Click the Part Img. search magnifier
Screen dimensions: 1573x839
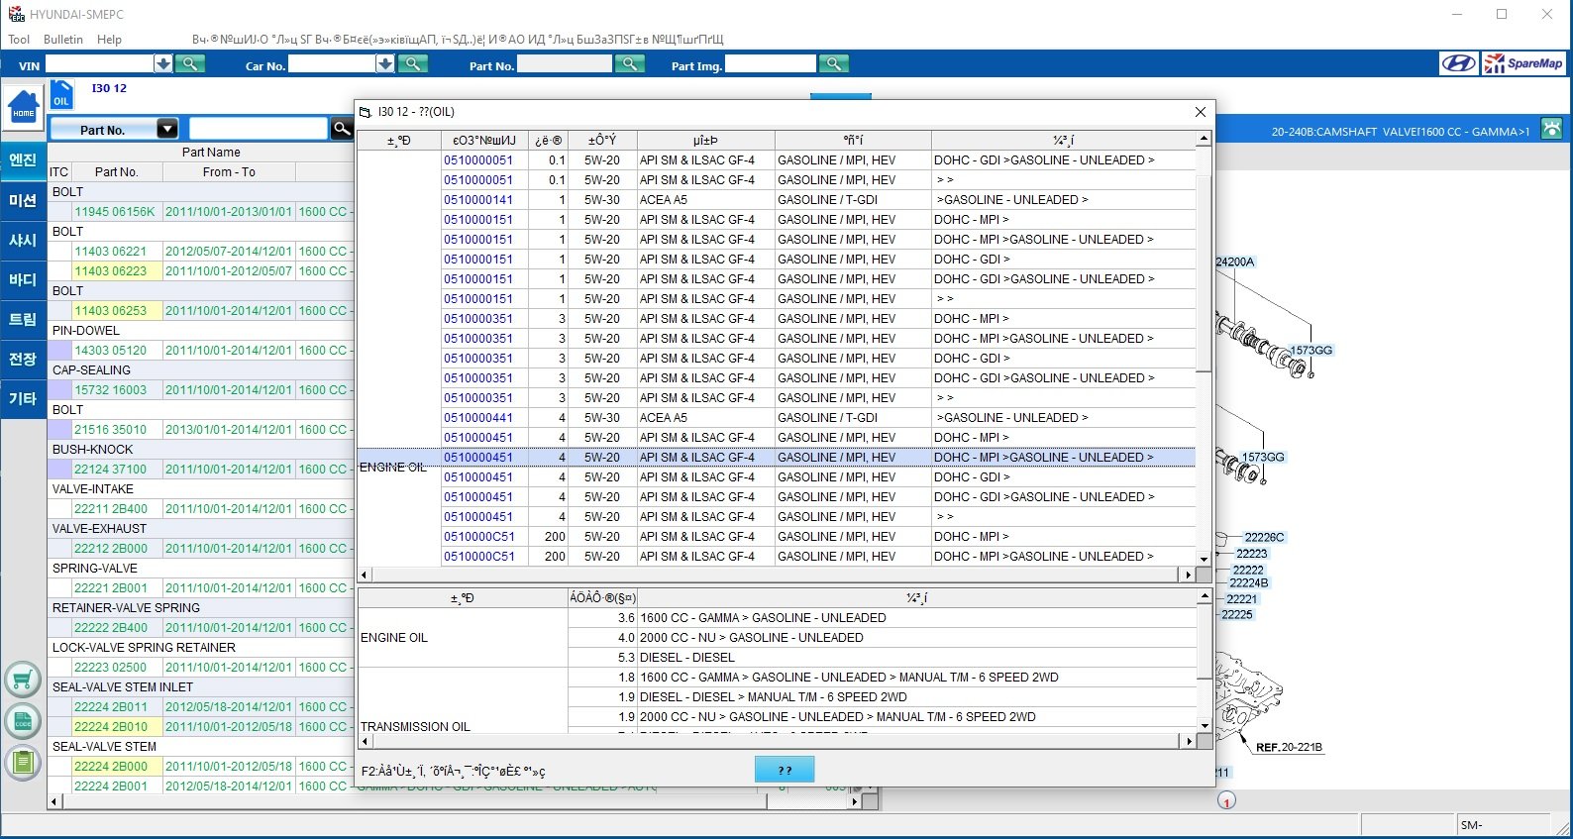[834, 64]
